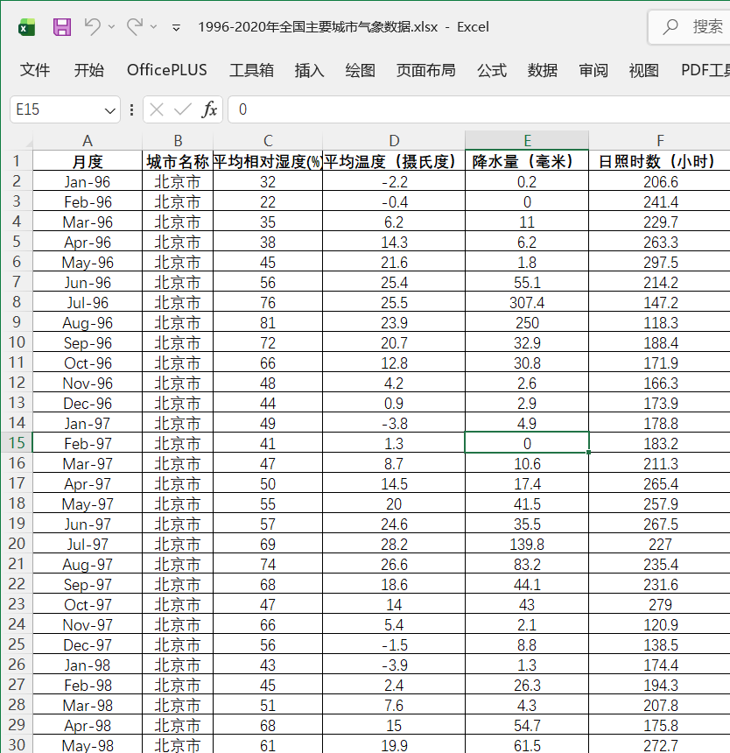Undo the last action
Screen dimensions: 730x753
pyautogui.click(x=92, y=26)
